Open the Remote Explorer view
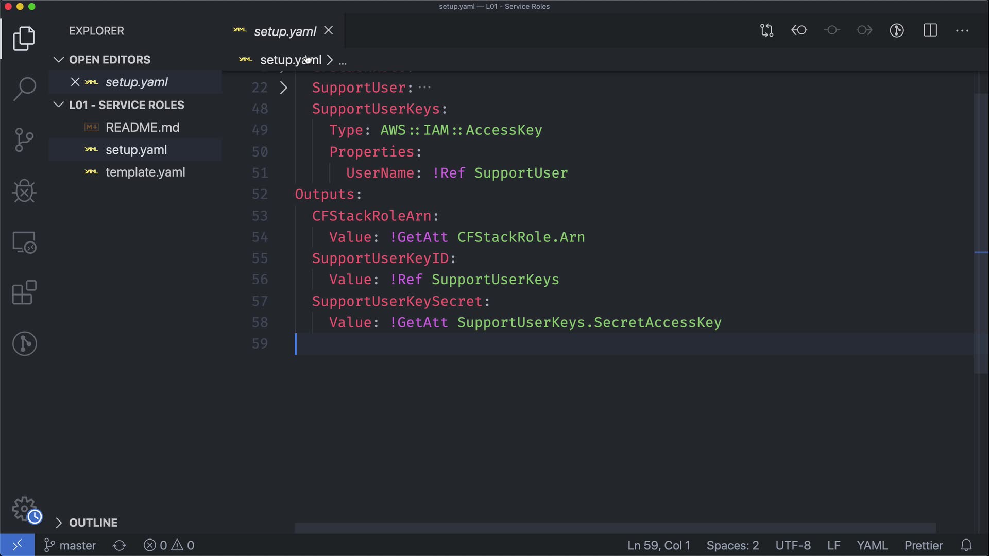The image size is (989, 556). pos(24,242)
